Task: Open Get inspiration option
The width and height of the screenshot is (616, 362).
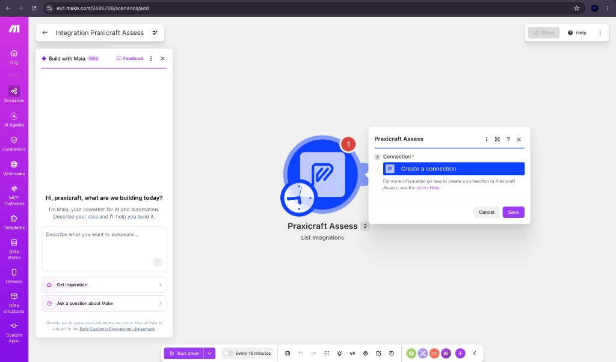Action: tap(104, 285)
